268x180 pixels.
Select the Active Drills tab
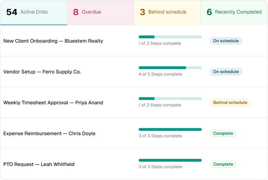34,13
